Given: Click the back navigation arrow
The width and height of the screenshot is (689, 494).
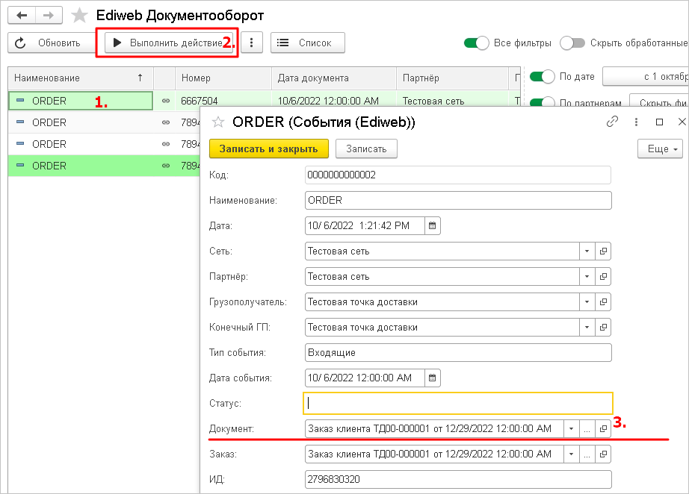Looking at the screenshot, I should point(22,15).
